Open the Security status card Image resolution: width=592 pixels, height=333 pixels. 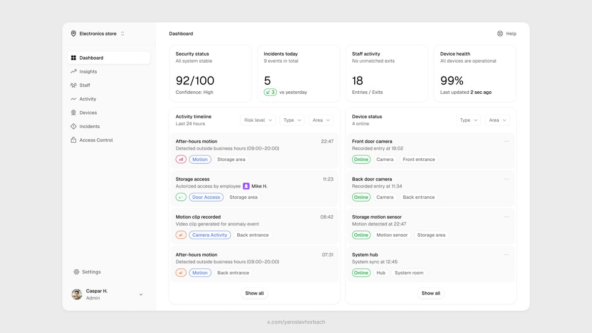210,74
